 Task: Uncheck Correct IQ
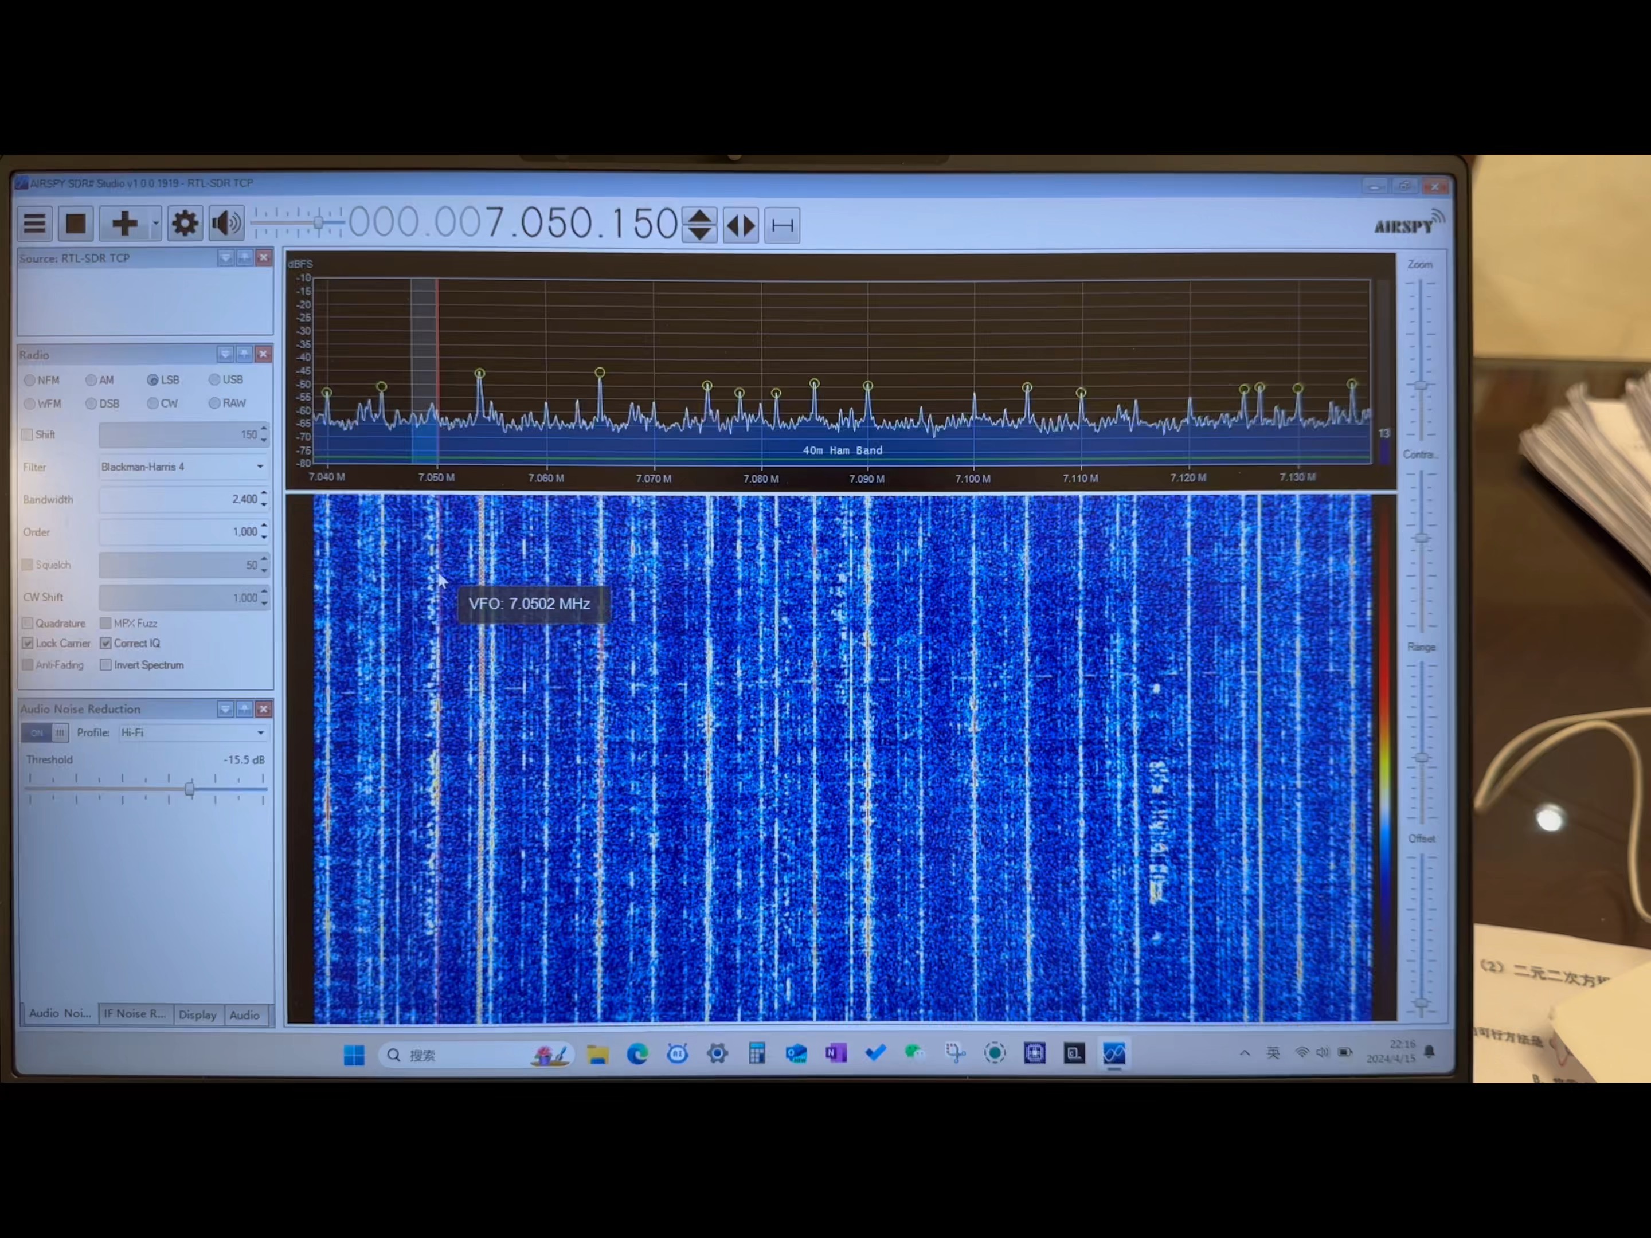[x=106, y=643]
